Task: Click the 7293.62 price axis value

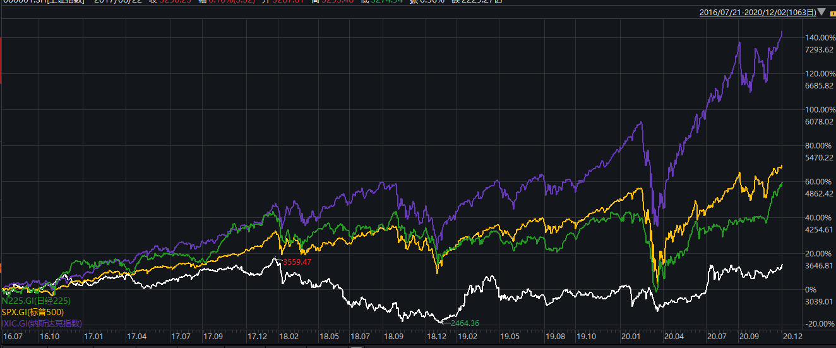Action: point(820,50)
